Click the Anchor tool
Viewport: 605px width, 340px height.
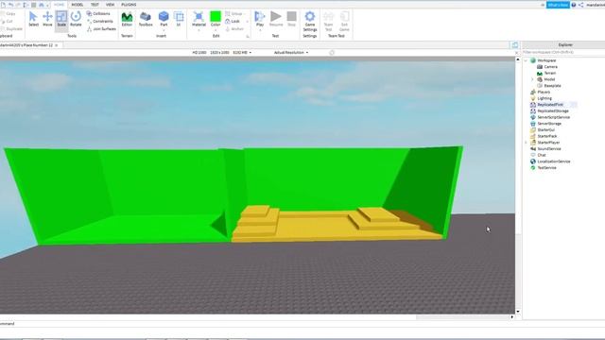(235, 29)
